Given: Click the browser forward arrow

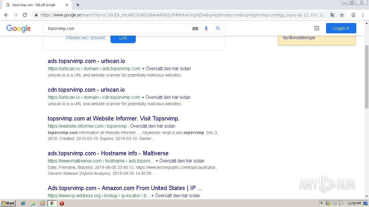Looking at the screenshot, I should tap(16, 15).
